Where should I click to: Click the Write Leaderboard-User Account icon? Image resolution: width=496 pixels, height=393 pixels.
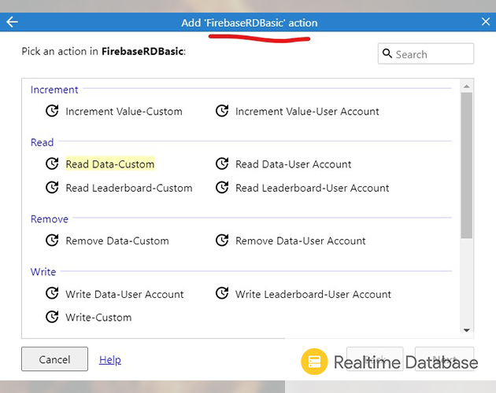coord(222,294)
